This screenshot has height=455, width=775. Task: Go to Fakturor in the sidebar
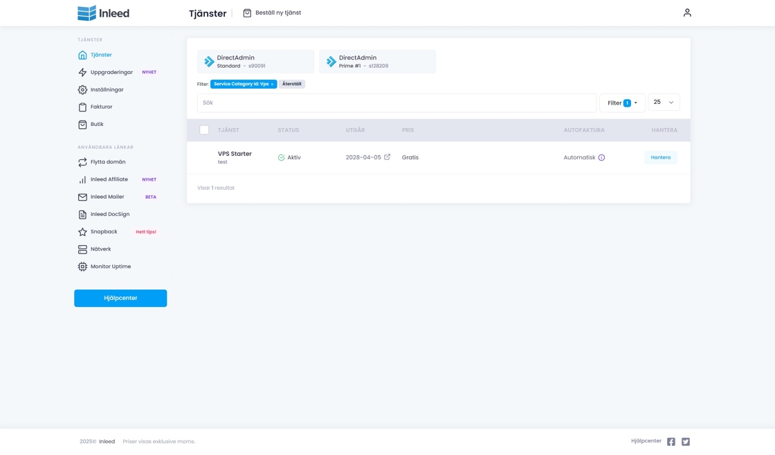(101, 107)
